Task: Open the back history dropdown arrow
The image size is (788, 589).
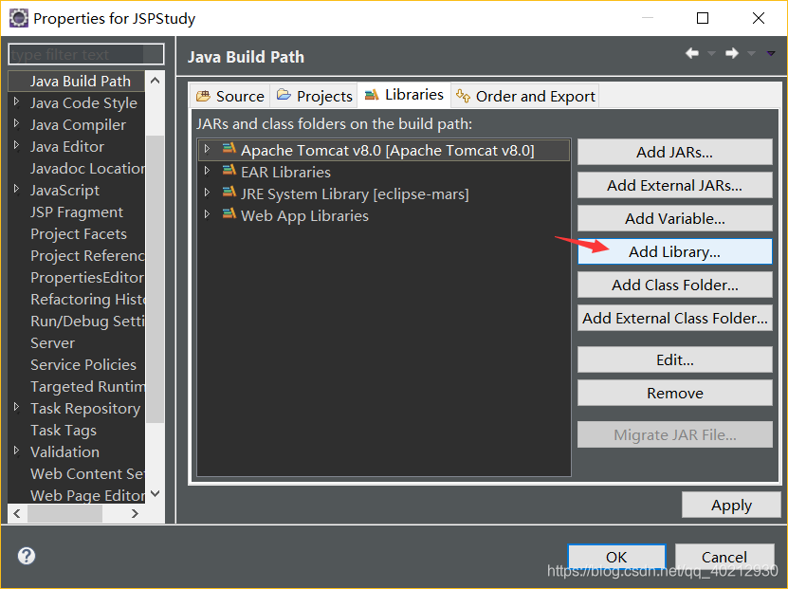Action: pyautogui.click(x=711, y=53)
